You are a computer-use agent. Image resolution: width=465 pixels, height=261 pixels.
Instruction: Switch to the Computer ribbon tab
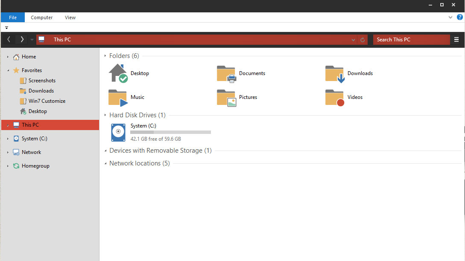click(41, 17)
